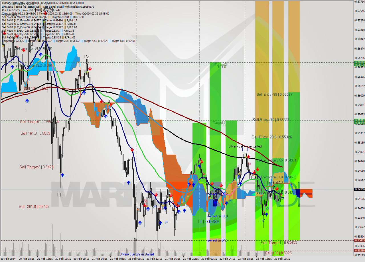This screenshot has width=365, height=262.
Task: Click the 0.57210 price axis value
Action: (x=360, y=30)
